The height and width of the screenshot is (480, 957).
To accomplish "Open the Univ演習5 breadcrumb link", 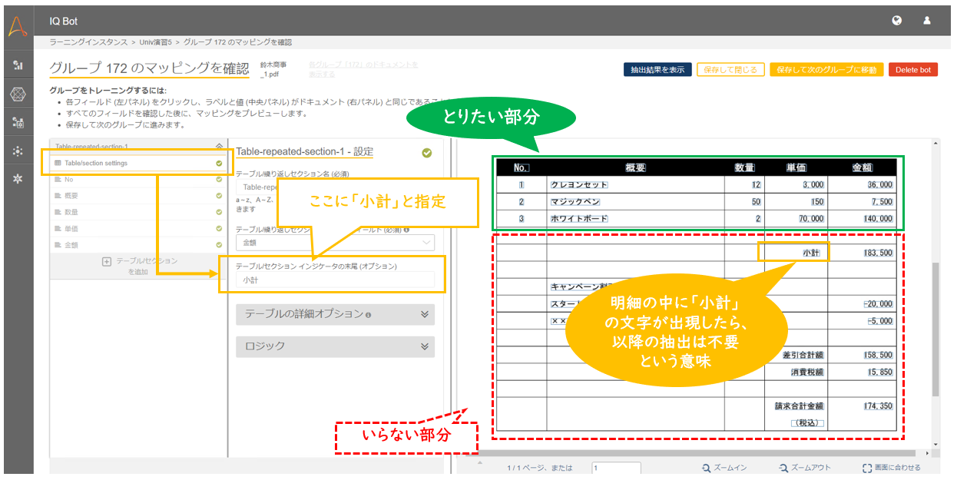I will pos(156,42).
